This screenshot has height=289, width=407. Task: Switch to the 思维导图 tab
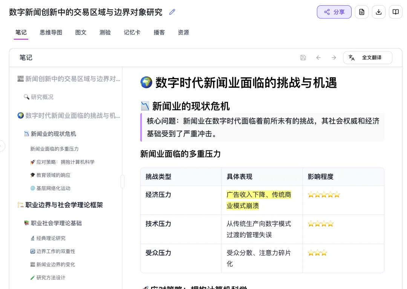50,32
